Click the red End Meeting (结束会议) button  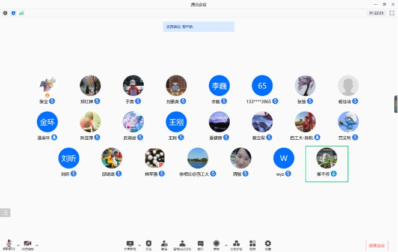click(x=377, y=245)
